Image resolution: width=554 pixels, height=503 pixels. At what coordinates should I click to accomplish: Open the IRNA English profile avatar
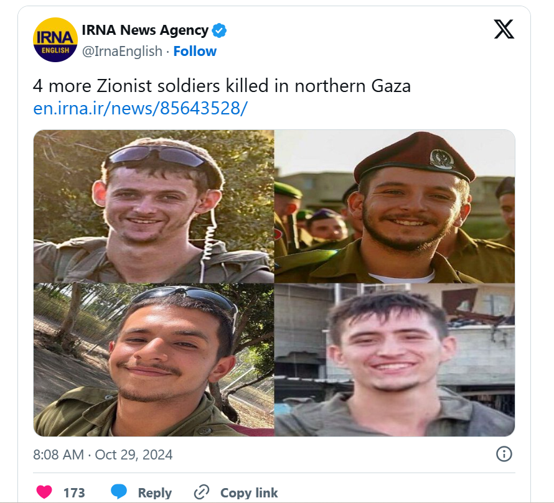(x=55, y=40)
